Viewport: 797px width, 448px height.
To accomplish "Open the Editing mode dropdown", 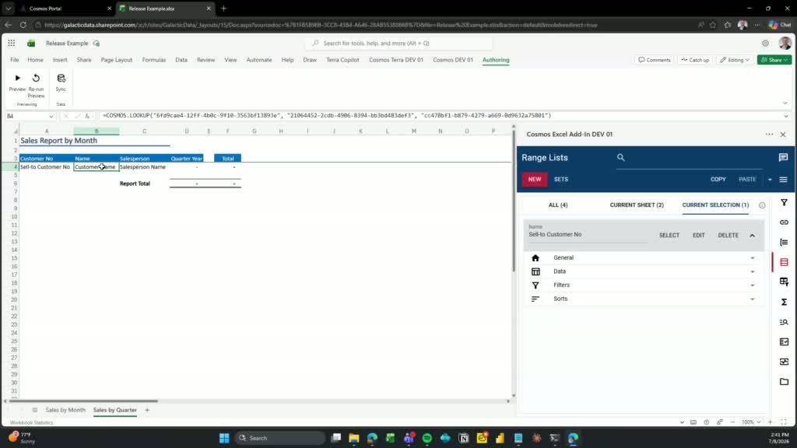I will pos(735,60).
